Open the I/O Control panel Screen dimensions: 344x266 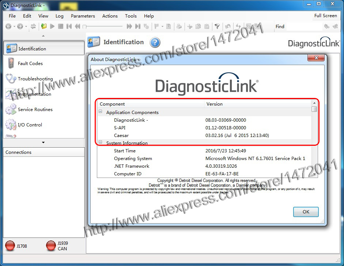[x=30, y=125]
